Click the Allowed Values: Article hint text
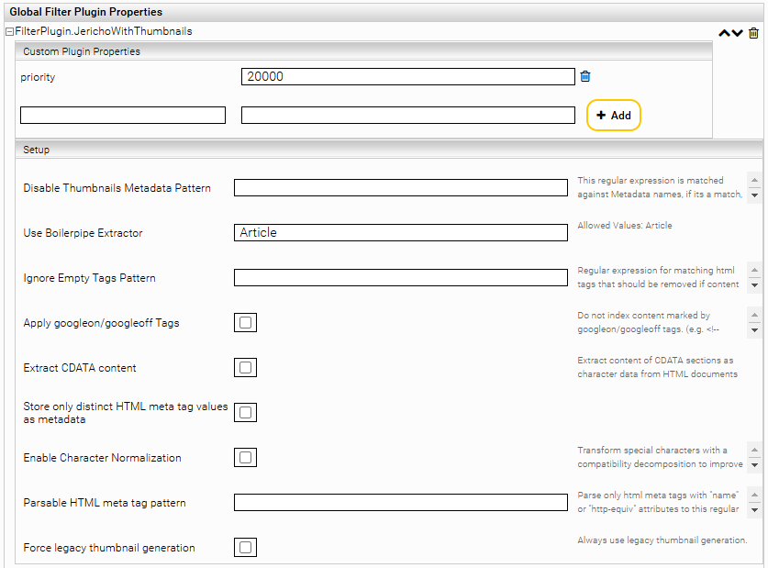Screen dimensions: 768x568 (x=625, y=225)
